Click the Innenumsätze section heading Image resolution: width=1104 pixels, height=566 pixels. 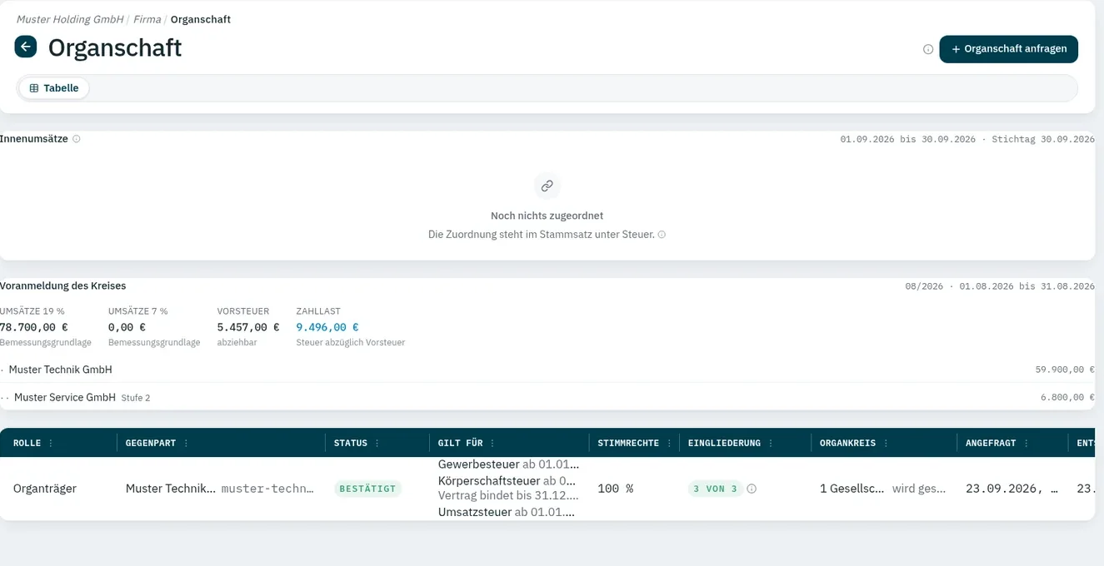[34, 139]
